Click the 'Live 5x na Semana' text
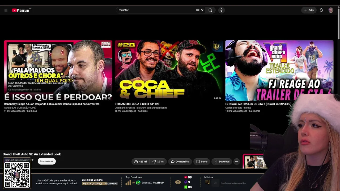This screenshot has width=340, height=191. [92, 180]
